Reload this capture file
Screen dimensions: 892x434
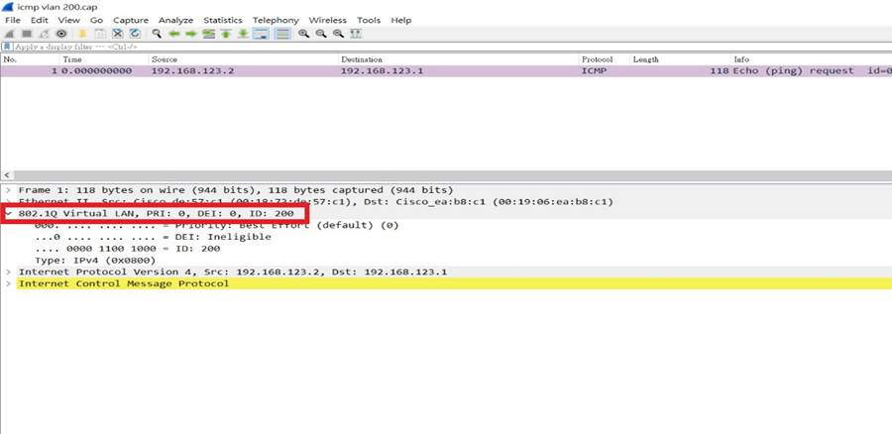134,34
